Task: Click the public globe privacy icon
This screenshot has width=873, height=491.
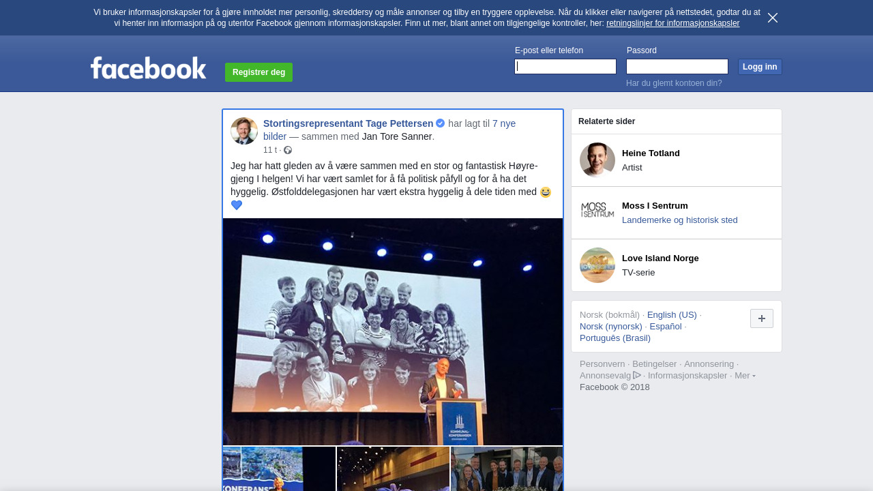Action: click(288, 150)
